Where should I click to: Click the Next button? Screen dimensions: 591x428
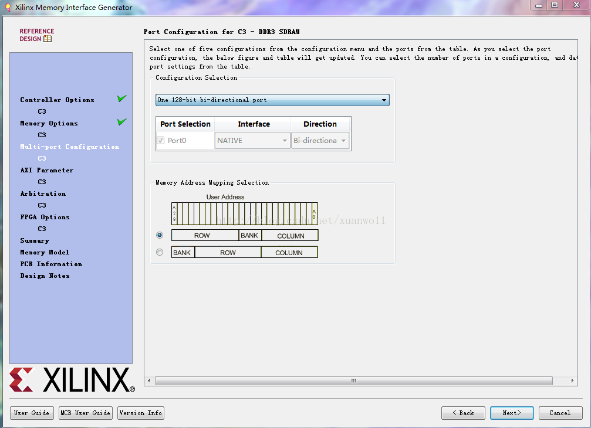512,413
